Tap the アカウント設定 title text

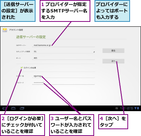pos(16,30)
